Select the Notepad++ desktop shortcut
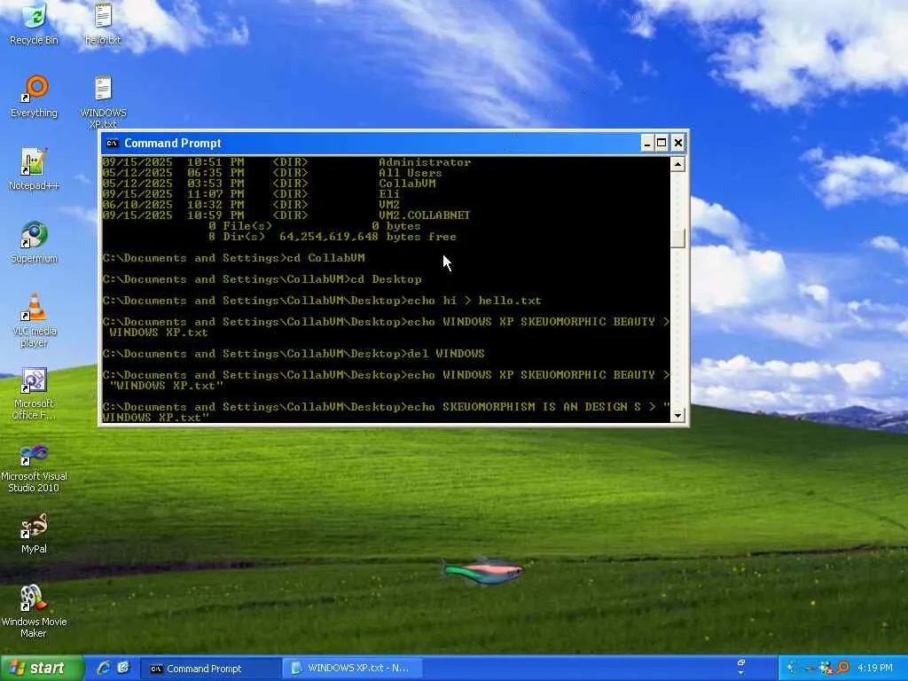Viewport: 908px width, 681px height. [x=34, y=169]
